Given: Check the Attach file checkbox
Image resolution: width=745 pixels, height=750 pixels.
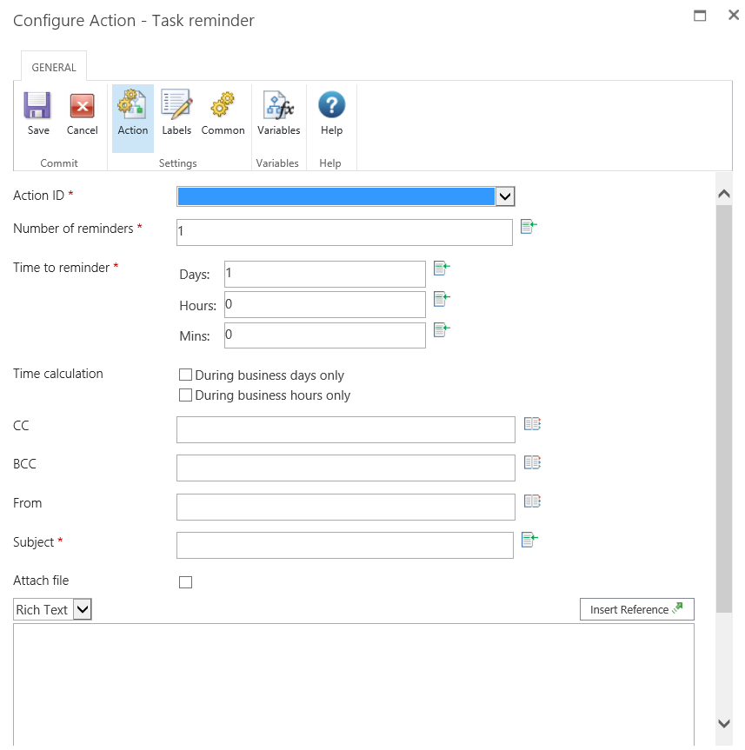Looking at the screenshot, I should pyautogui.click(x=185, y=582).
